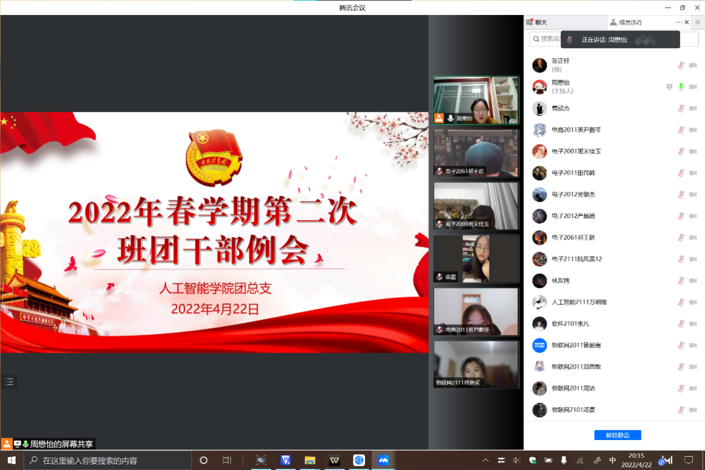Click the shared slide presentation area
The image size is (705, 470).
(x=214, y=232)
